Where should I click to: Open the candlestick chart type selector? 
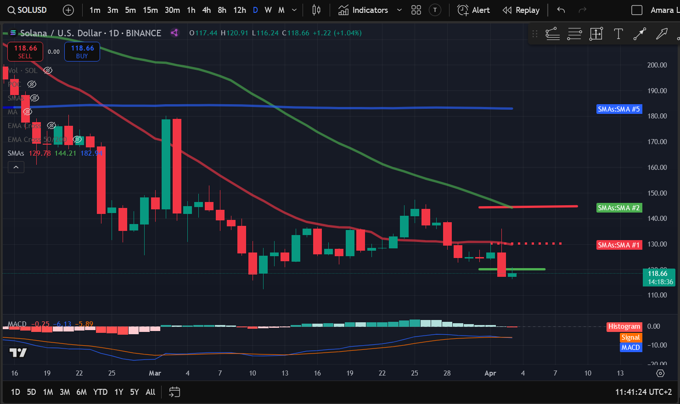pyautogui.click(x=316, y=10)
